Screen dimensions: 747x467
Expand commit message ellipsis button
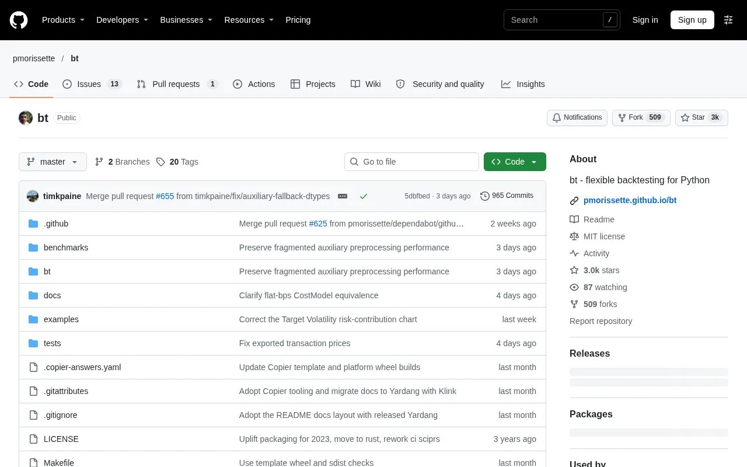point(343,196)
